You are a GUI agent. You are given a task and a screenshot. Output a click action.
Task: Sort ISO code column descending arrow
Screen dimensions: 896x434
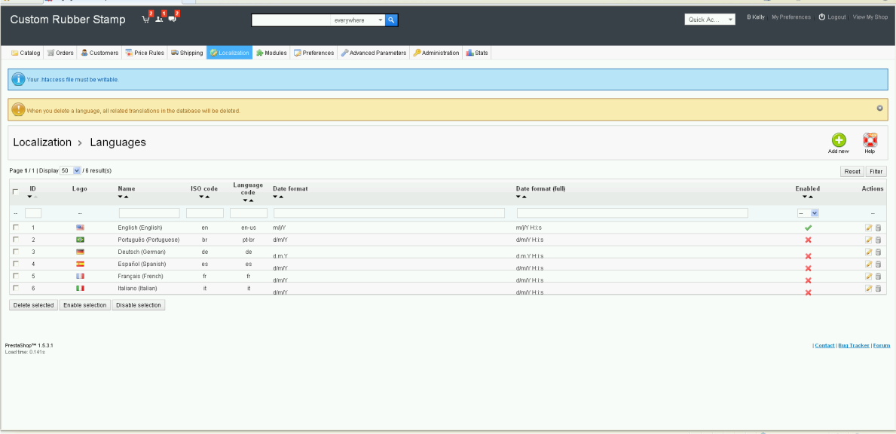click(x=201, y=197)
